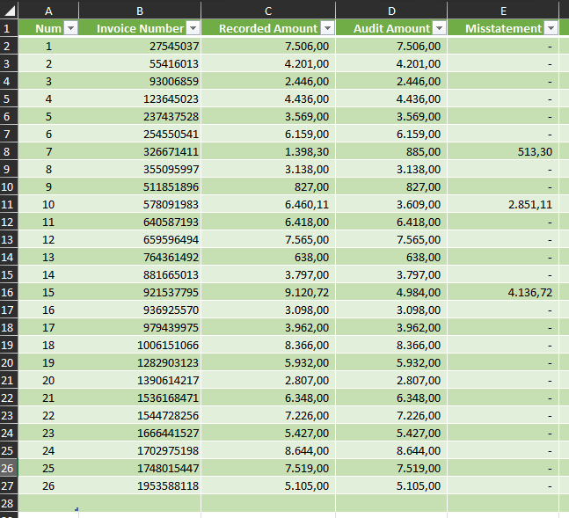Click Num value 13

click(x=48, y=258)
